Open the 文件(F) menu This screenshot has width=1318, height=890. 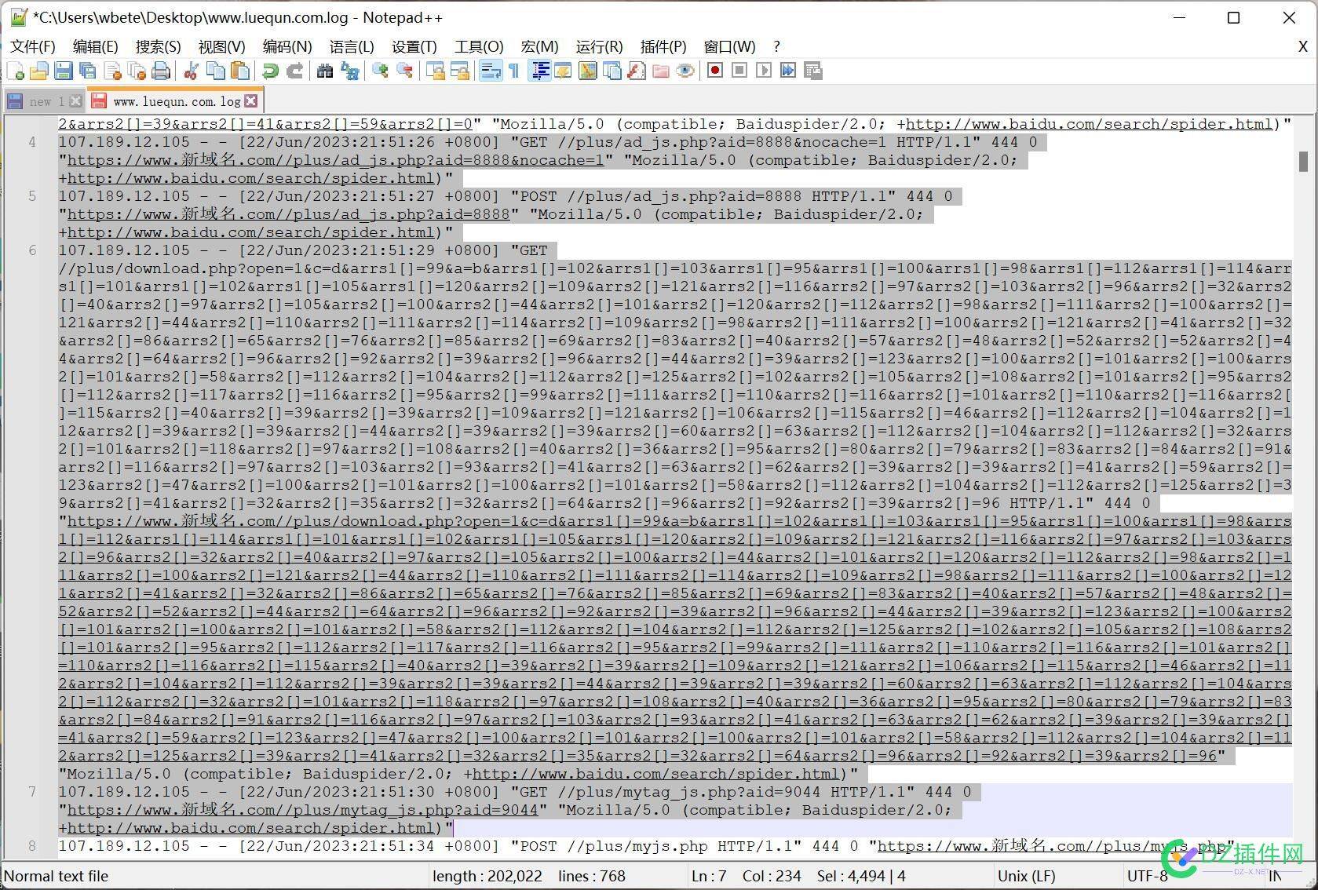coord(33,47)
